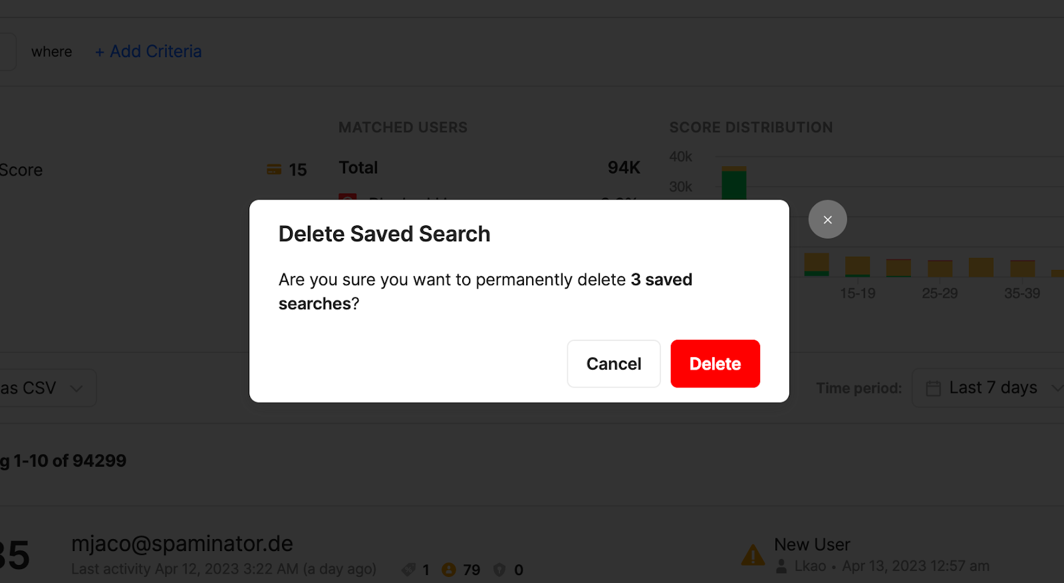The width and height of the screenshot is (1064, 583).
Task: Click the tall green bar in score chart
Action: (734, 183)
